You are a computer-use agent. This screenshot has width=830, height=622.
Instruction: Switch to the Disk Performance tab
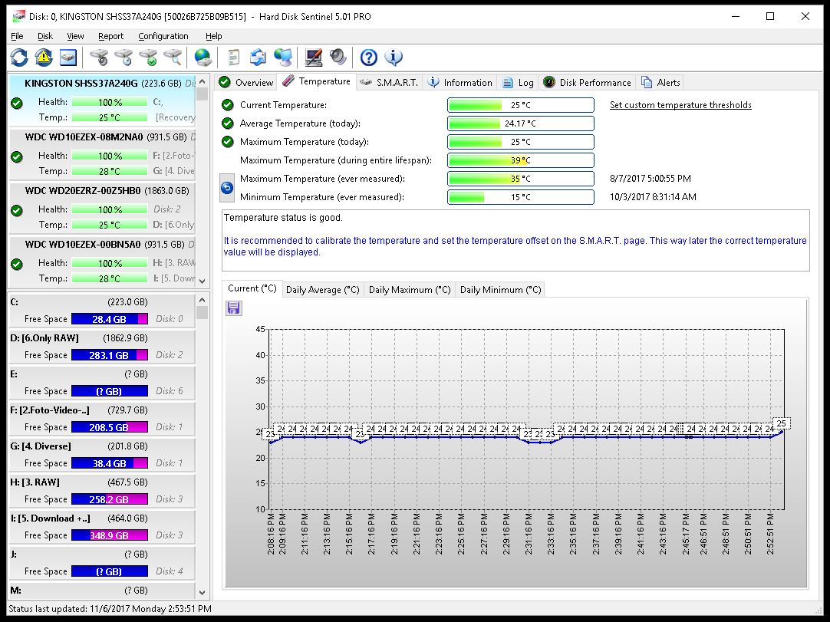pyautogui.click(x=588, y=83)
